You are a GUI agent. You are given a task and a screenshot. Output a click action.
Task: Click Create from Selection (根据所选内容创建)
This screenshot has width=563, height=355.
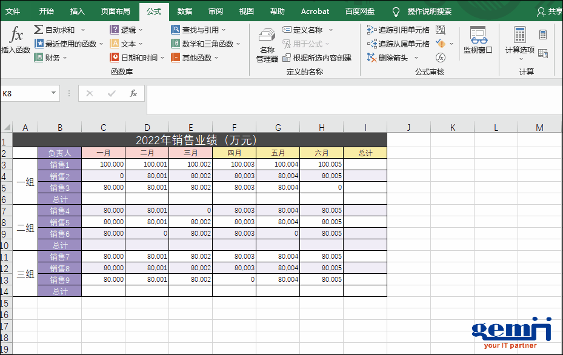tap(317, 58)
